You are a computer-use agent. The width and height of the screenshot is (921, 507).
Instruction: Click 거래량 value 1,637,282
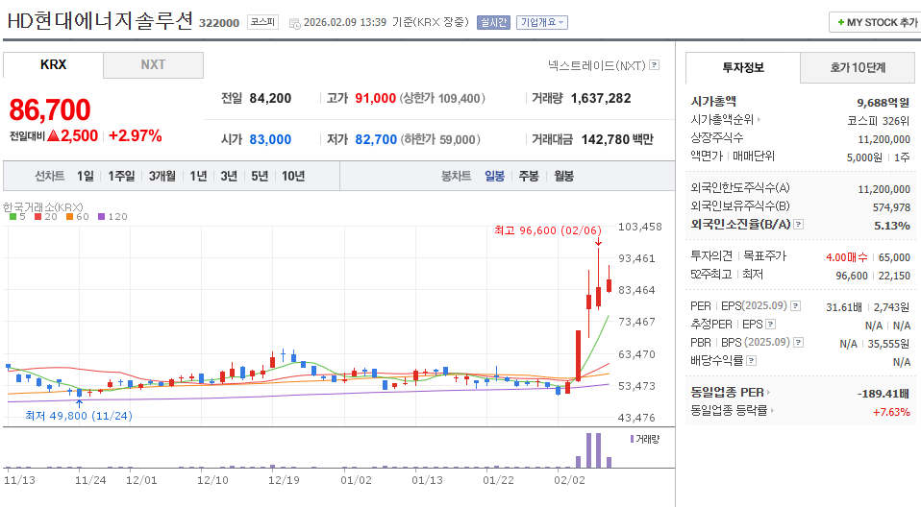[x=601, y=98]
